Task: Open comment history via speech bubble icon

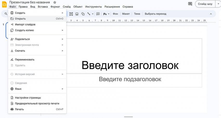Action: (x=190, y=4)
